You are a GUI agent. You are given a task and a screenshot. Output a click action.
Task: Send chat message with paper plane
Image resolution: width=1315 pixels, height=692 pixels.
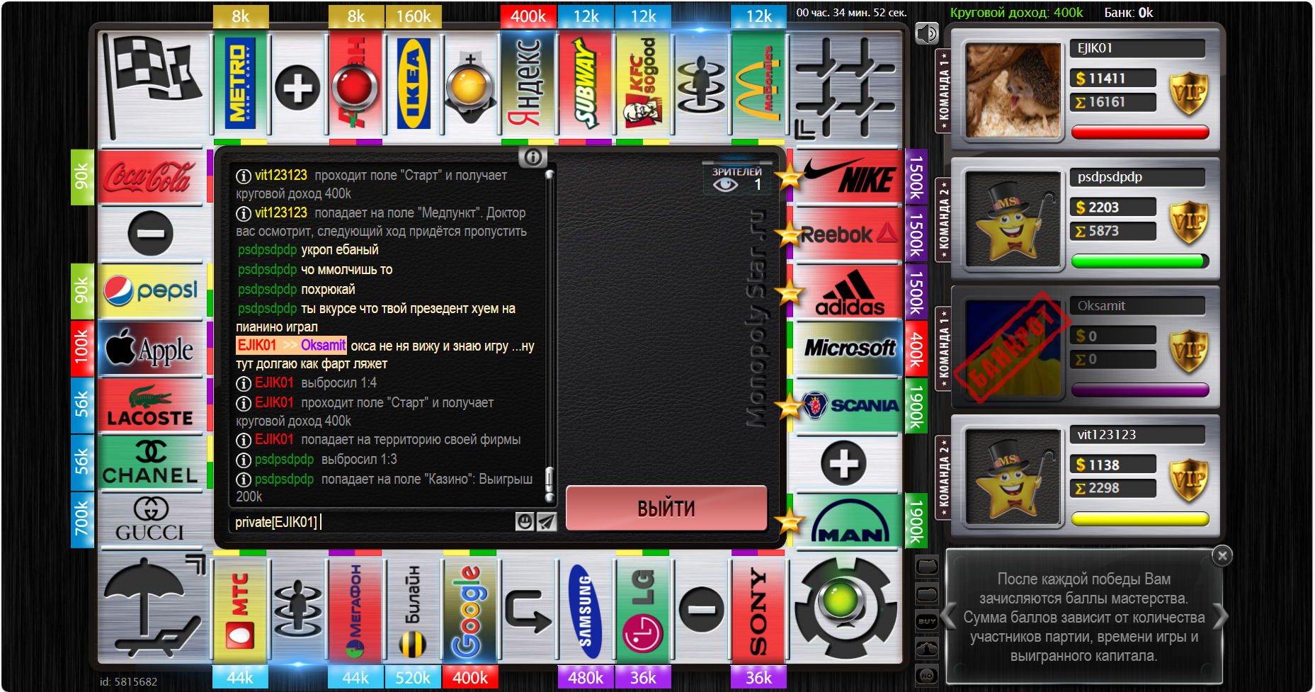[x=546, y=522]
